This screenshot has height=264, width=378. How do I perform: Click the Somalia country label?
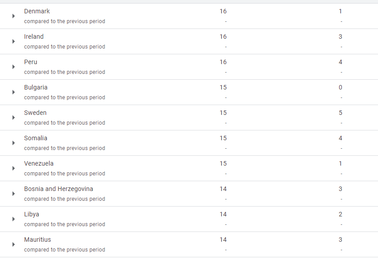36,138
